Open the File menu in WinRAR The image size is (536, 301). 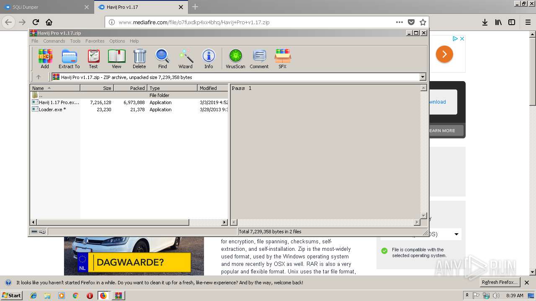click(35, 41)
